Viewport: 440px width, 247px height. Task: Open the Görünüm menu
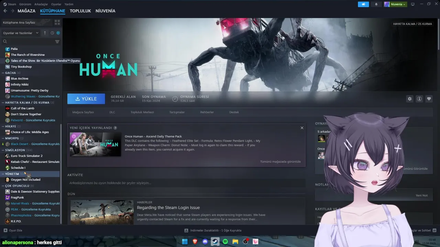[25, 4]
